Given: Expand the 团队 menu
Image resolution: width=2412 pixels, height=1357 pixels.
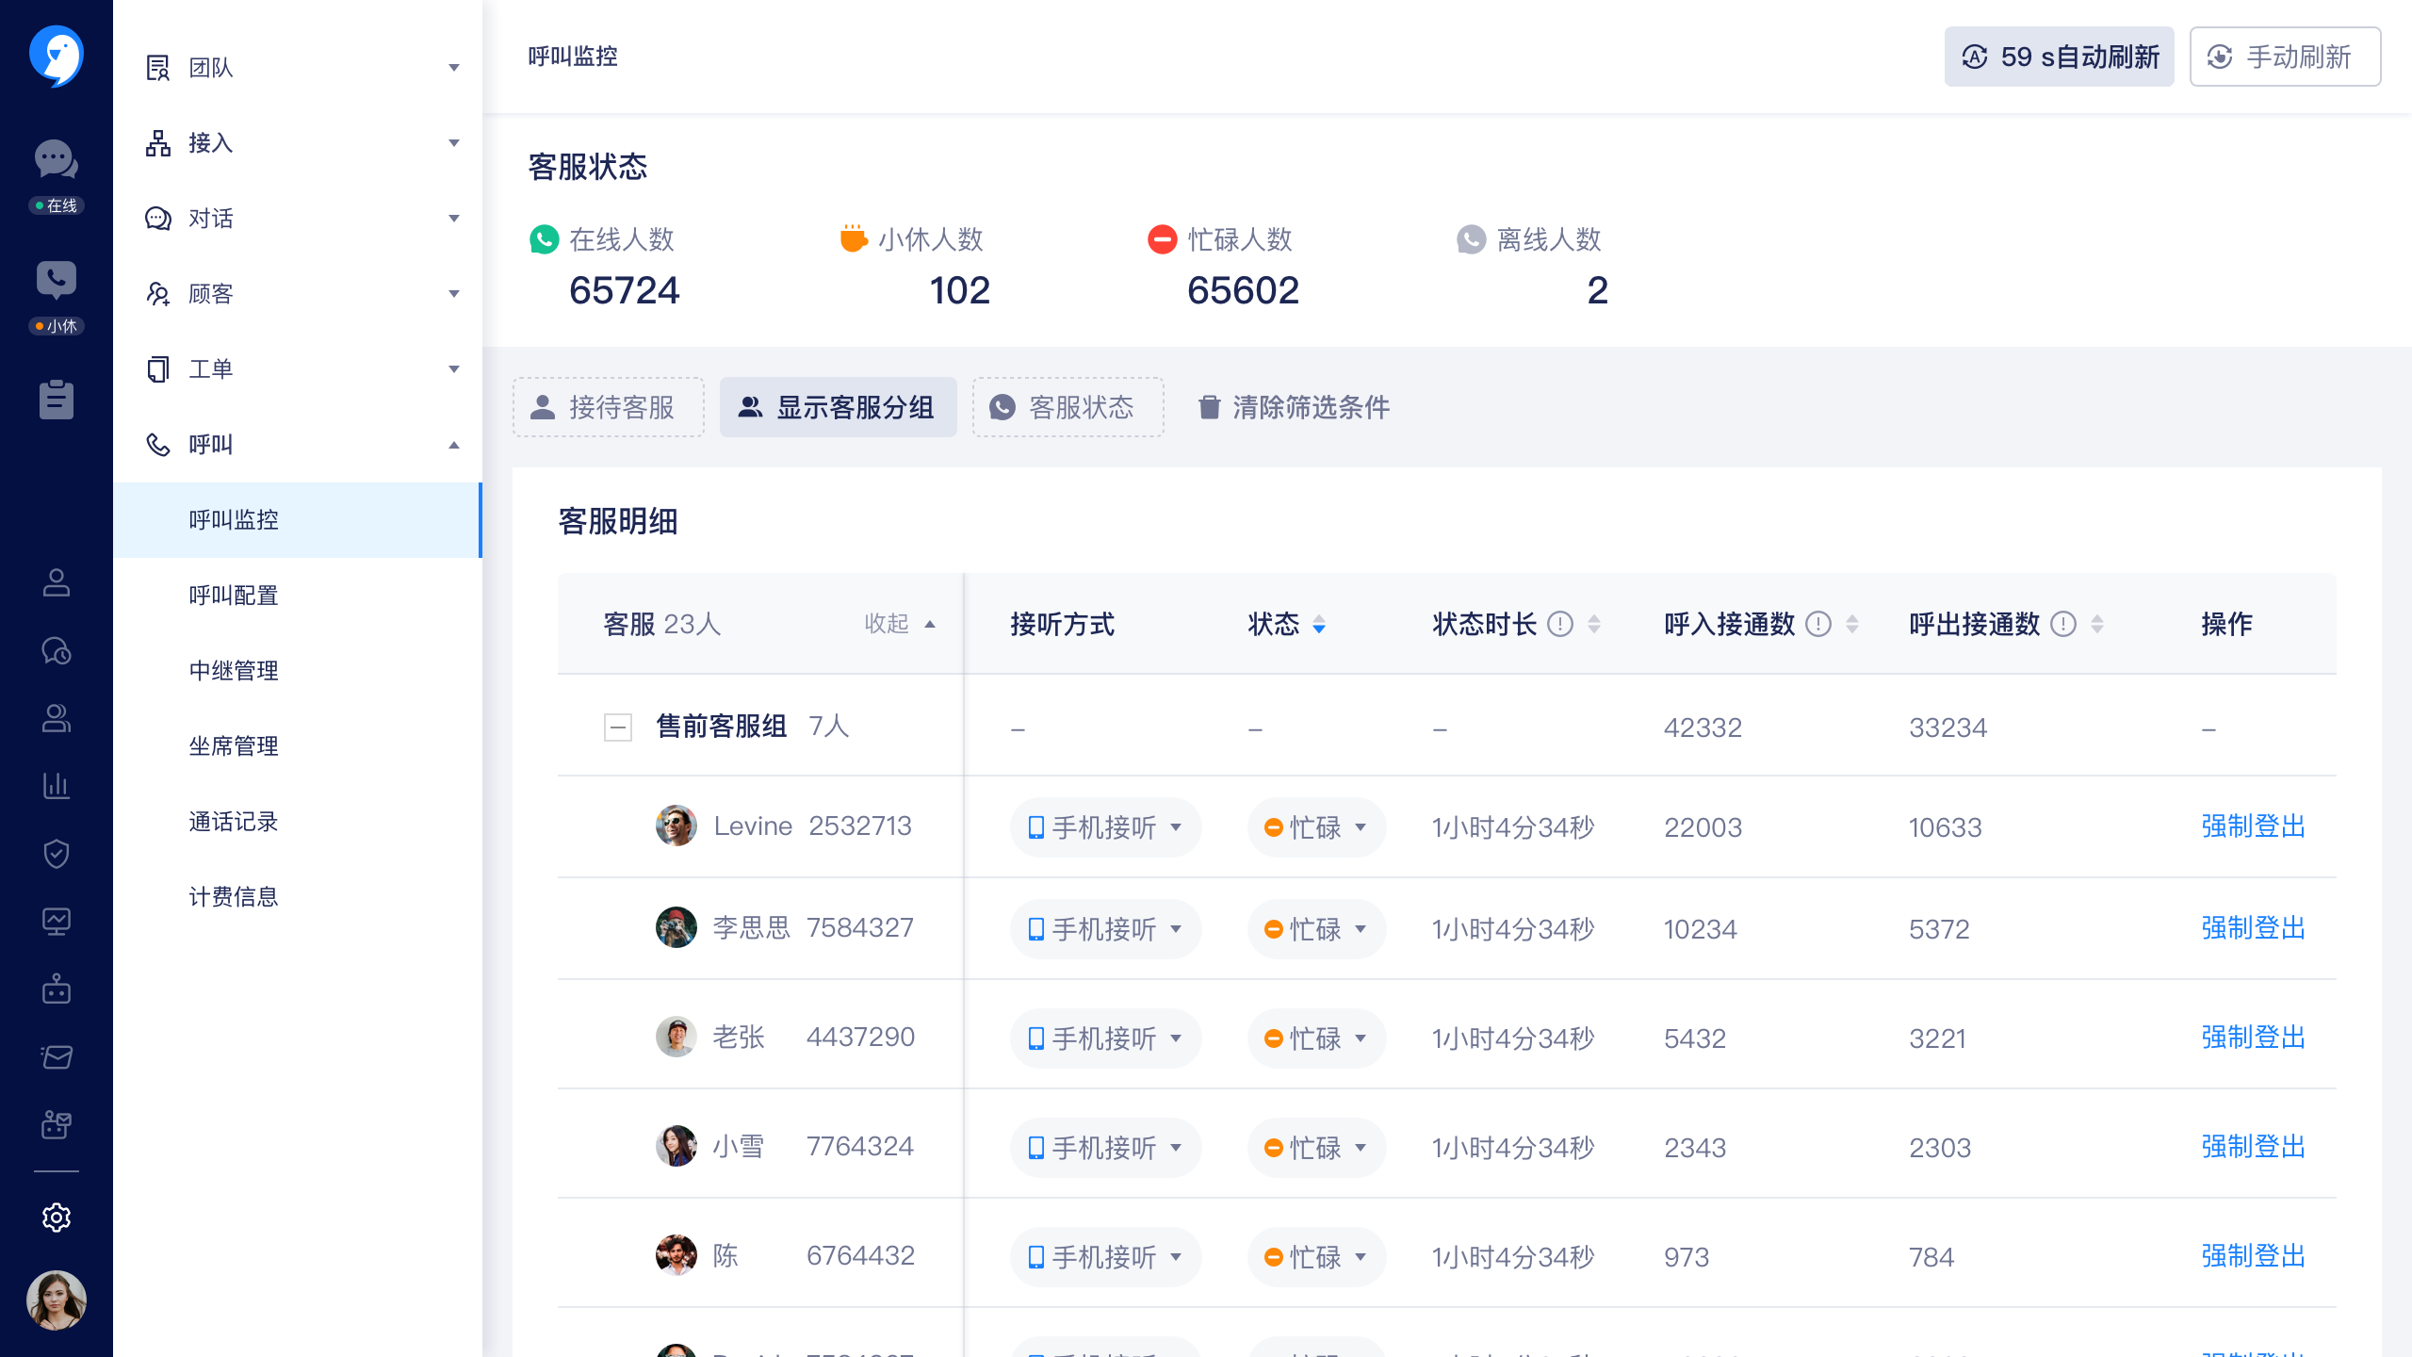Looking at the screenshot, I should pyautogui.click(x=298, y=68).
